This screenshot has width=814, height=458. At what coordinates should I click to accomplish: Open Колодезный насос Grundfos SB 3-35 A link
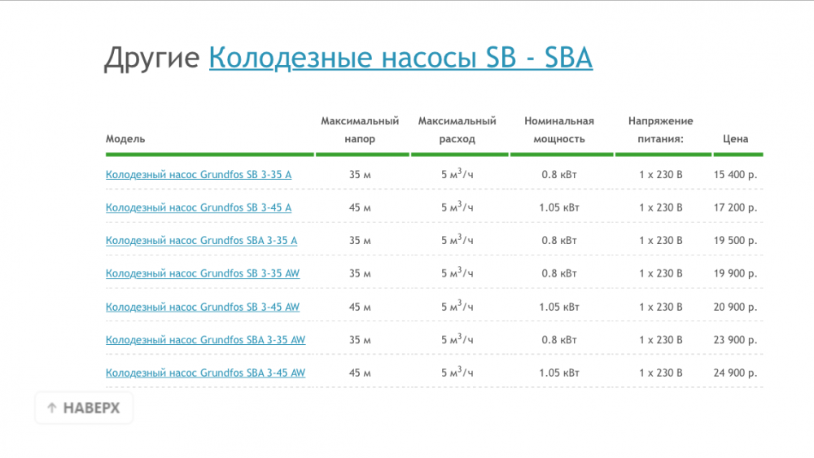click(x=199, y=174)
